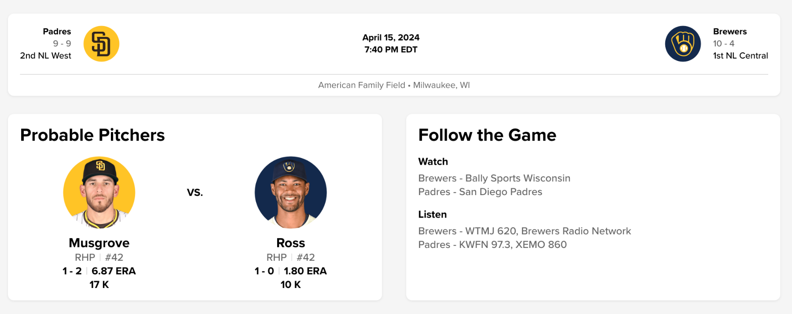Click the Probable Pitchers heading

coord(92,135)
